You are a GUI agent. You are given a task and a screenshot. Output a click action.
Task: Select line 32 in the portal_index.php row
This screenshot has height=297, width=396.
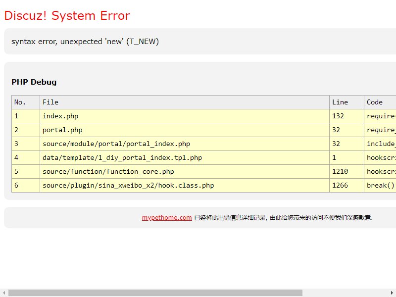pos(336,144)
